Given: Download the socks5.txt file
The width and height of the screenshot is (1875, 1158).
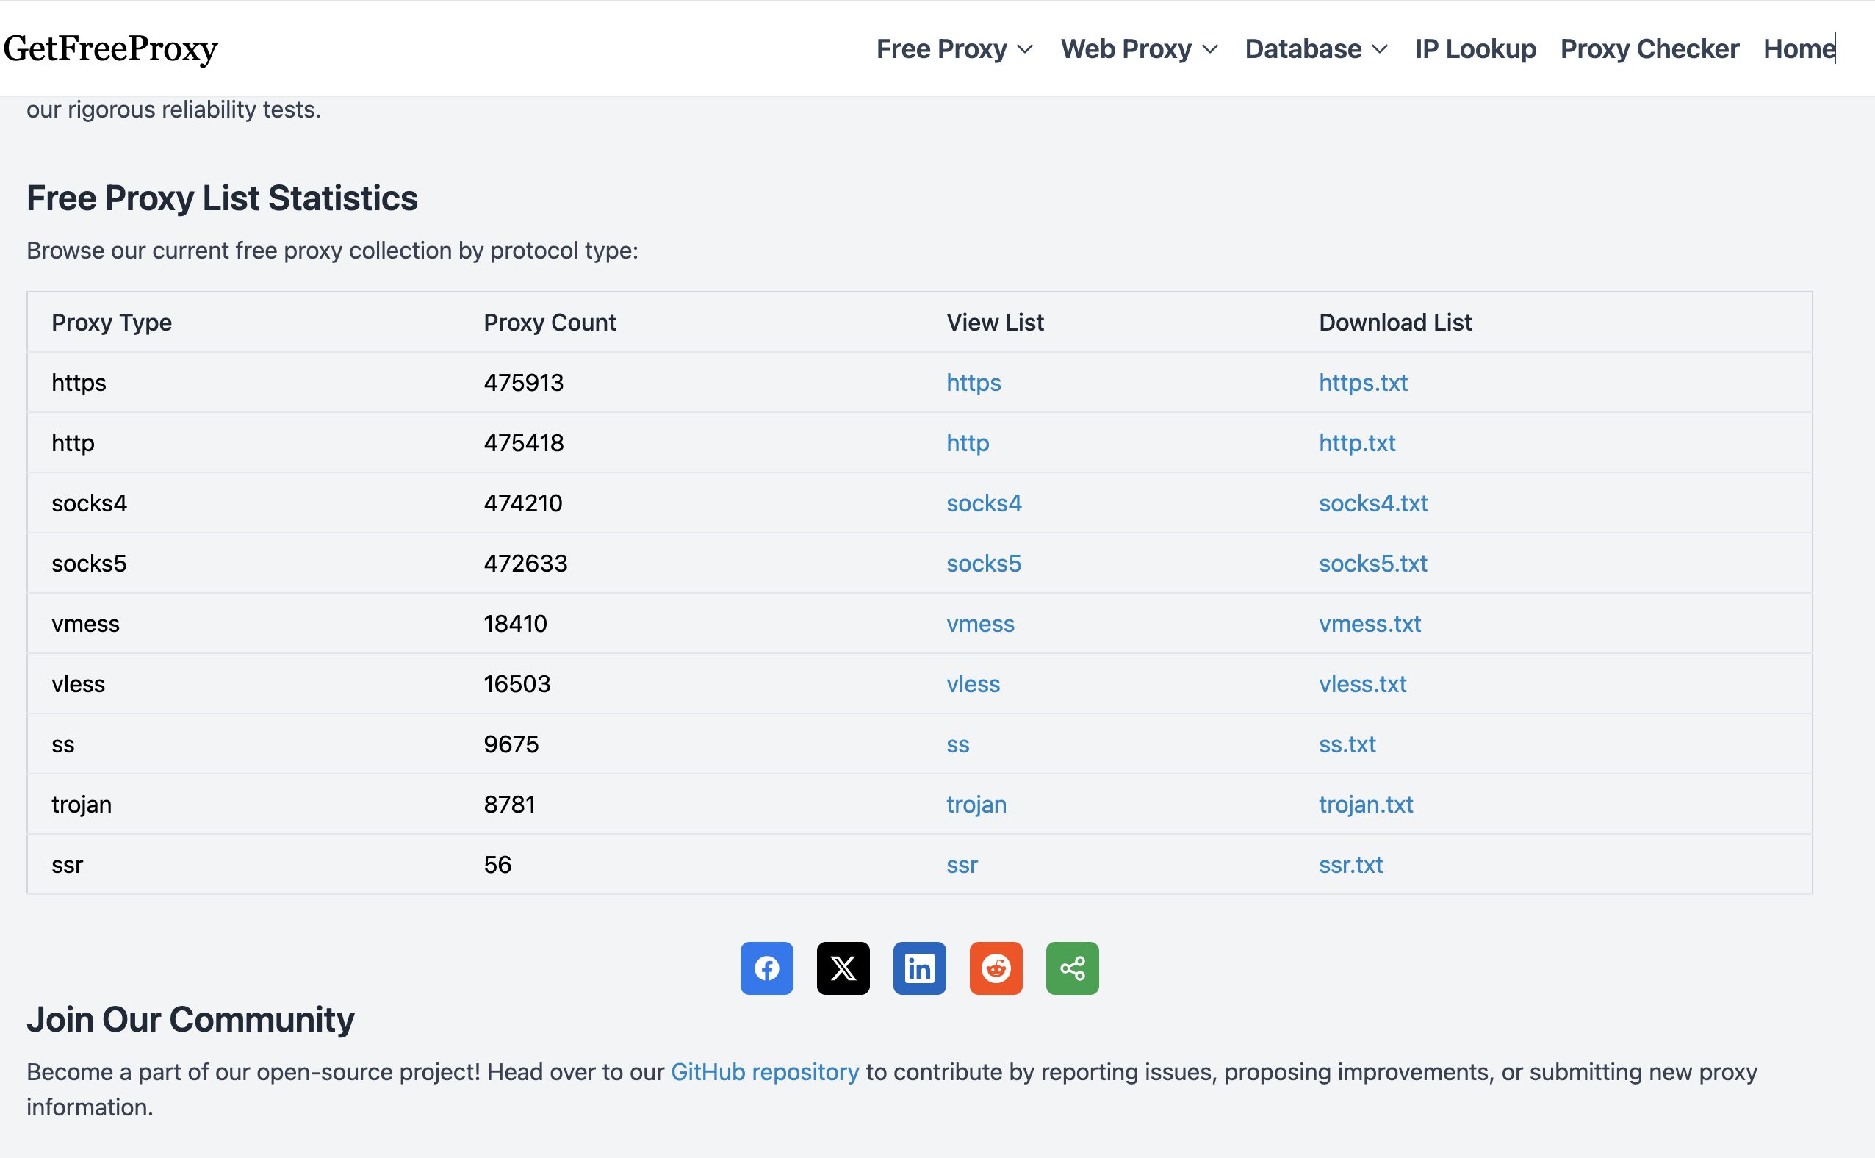Looking at the screenshot, I should (1372, 563).
